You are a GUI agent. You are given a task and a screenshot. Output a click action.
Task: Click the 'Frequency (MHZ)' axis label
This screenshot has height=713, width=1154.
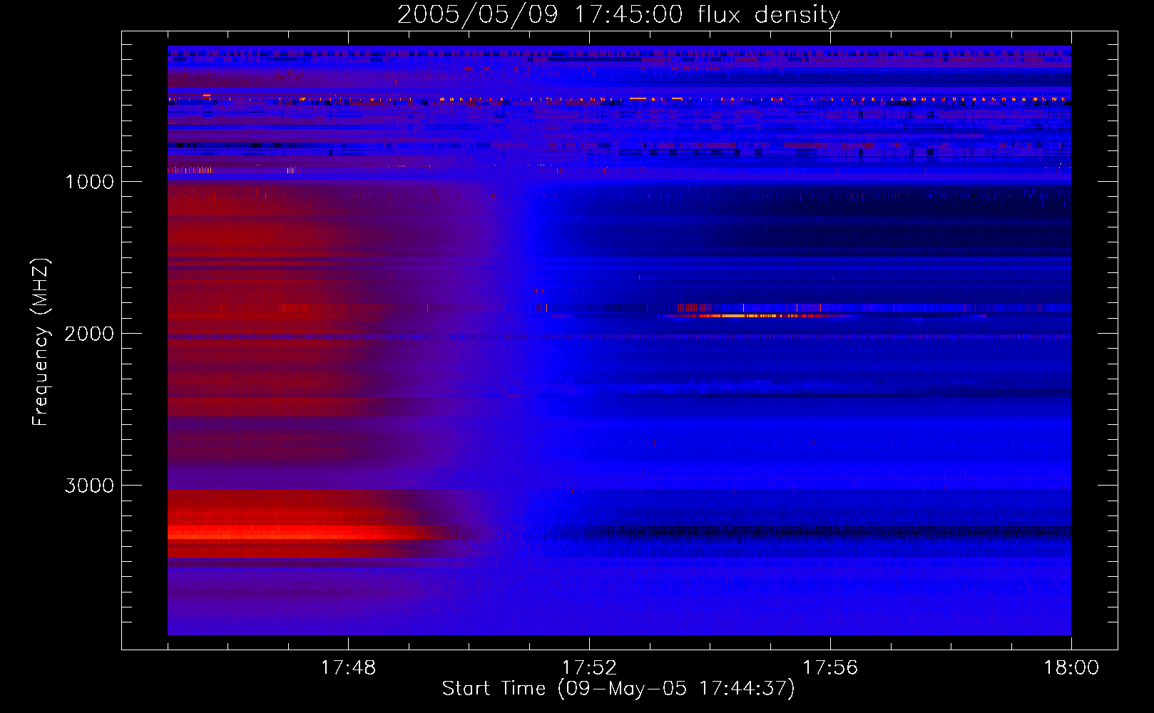(41, 342)
